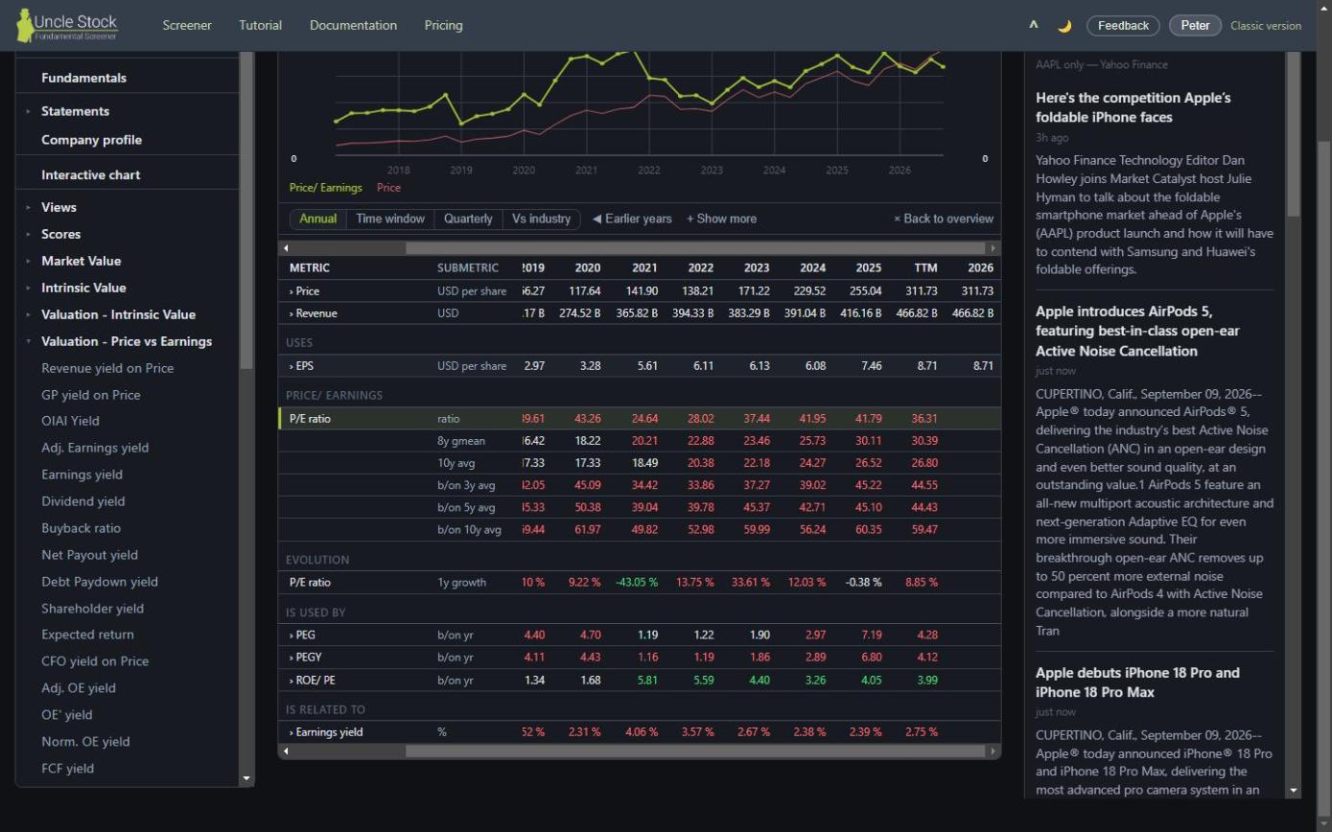Click Show more
This screenshot has height=832, width=1332.
point(721,219)
